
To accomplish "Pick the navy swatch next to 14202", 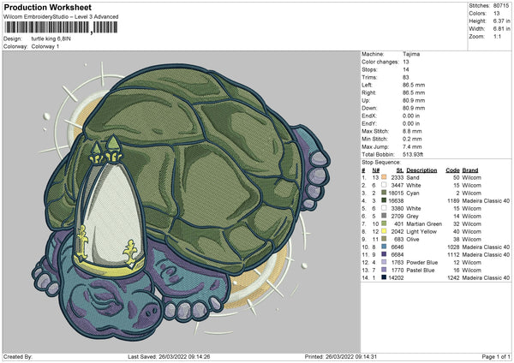I will click(384, 277).
